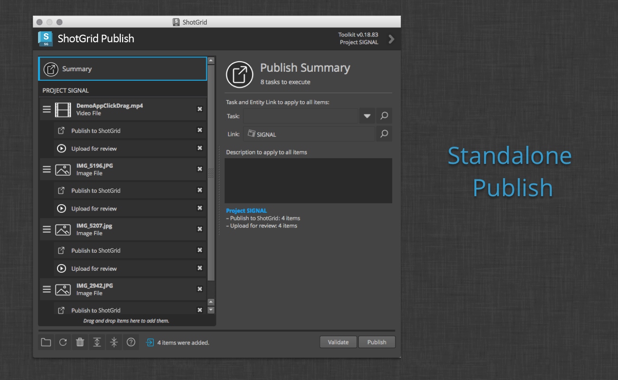Click the image icon of IMG_2942.JPG
618x380 pixels.
click(x=63, y=289)
